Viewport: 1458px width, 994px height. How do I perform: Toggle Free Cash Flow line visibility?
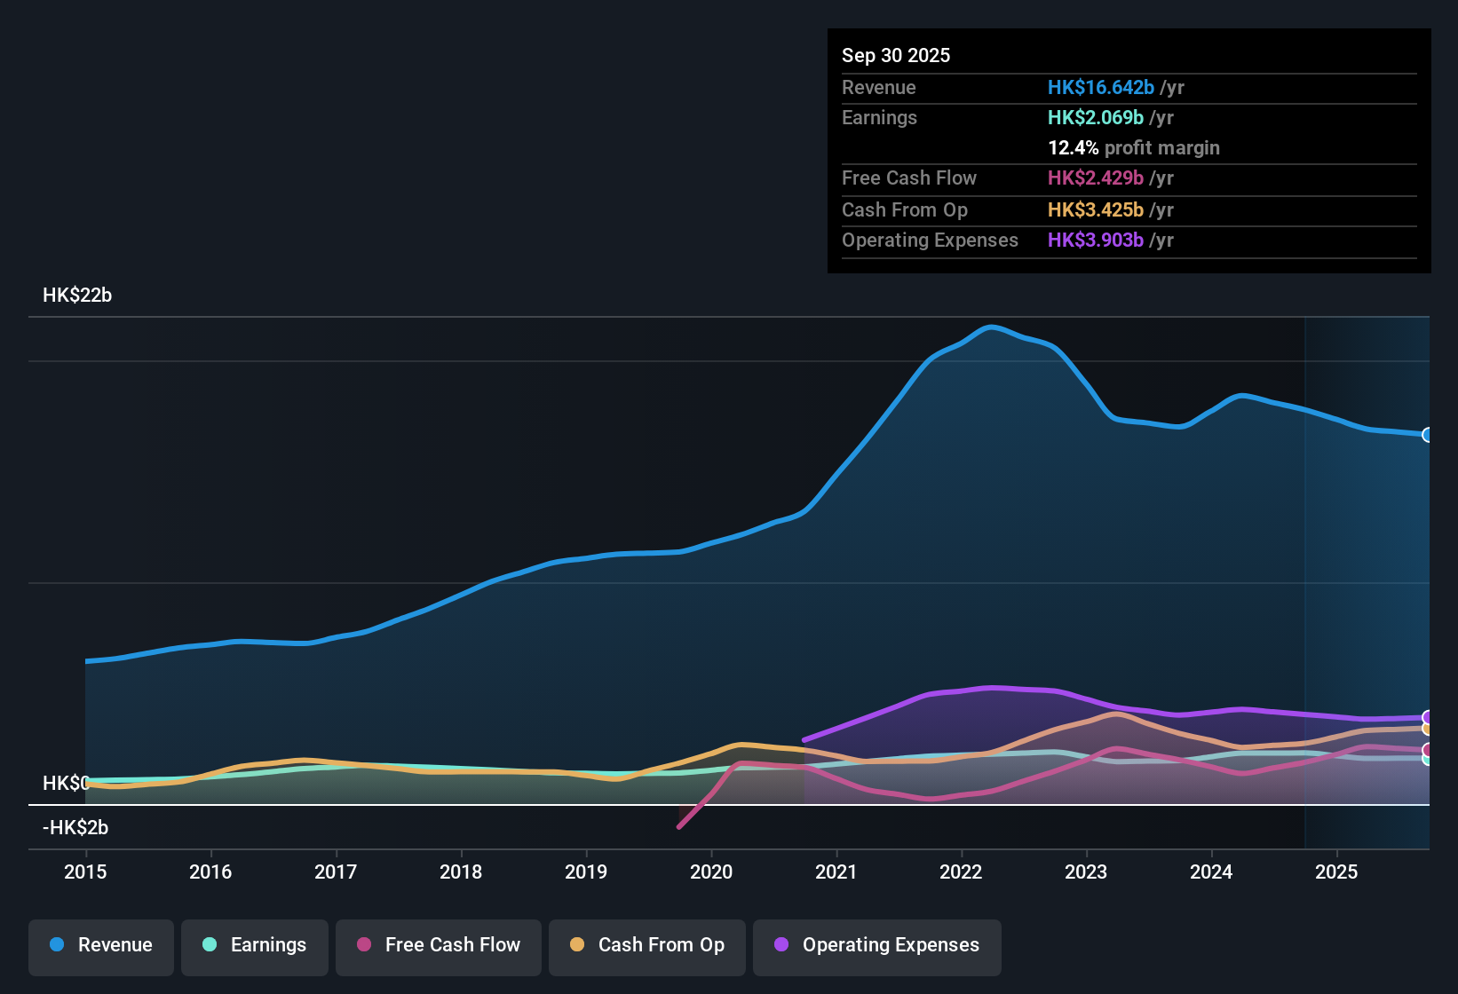pos(438,945)
